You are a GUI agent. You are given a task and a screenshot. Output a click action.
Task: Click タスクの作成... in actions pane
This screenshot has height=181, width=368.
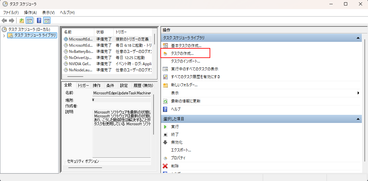pyautogui.click(x=182, y=53)
